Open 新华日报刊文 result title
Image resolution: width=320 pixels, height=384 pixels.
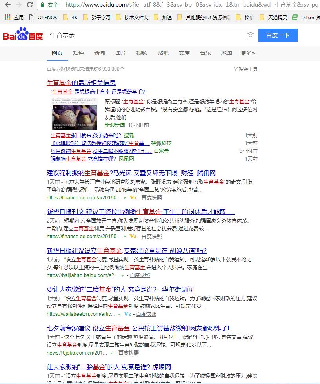140,212
